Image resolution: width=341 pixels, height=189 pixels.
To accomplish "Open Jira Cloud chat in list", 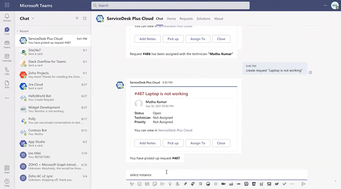I will click(53, 86).
